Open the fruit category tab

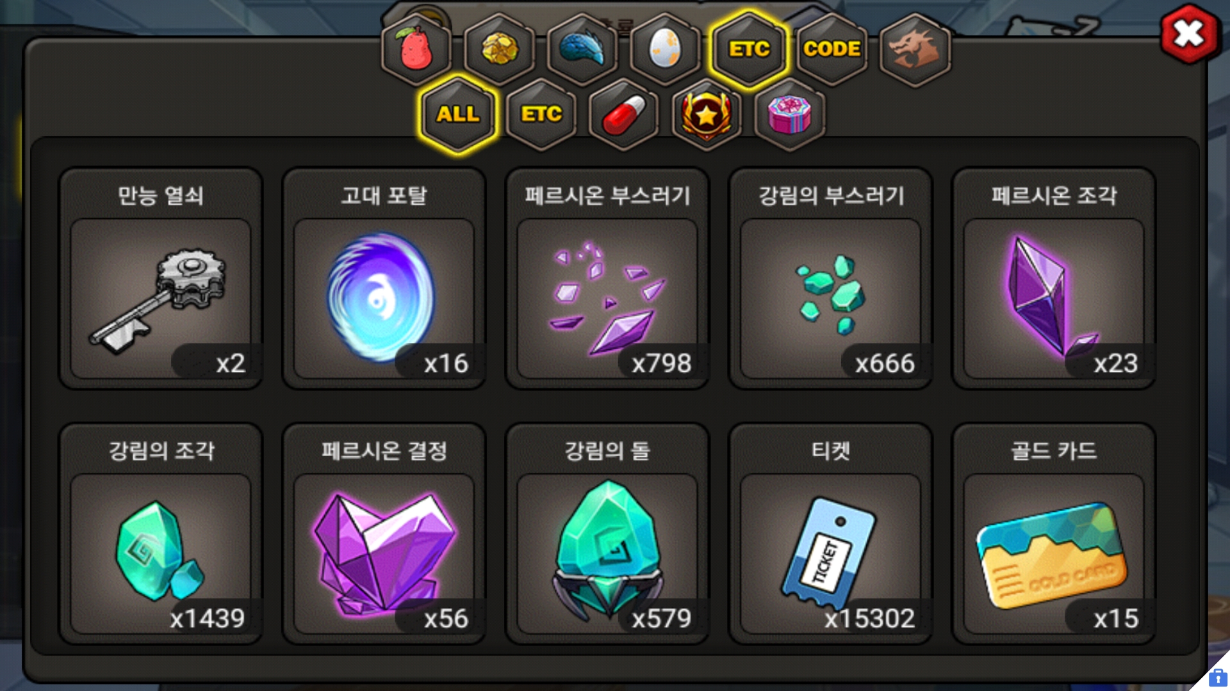(x=416, y=49)
